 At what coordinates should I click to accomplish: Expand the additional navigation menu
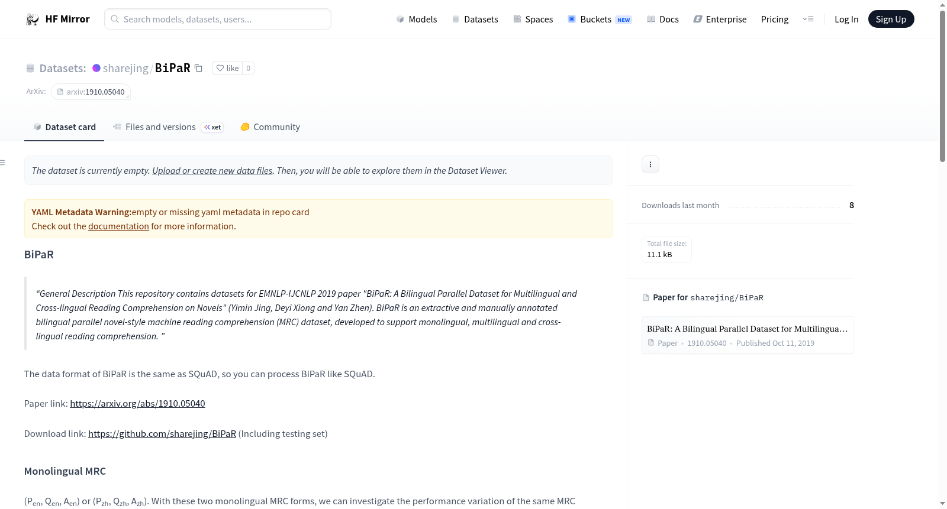(808, 20)
